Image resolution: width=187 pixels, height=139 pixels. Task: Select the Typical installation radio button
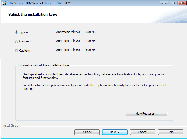pos(16,32)
